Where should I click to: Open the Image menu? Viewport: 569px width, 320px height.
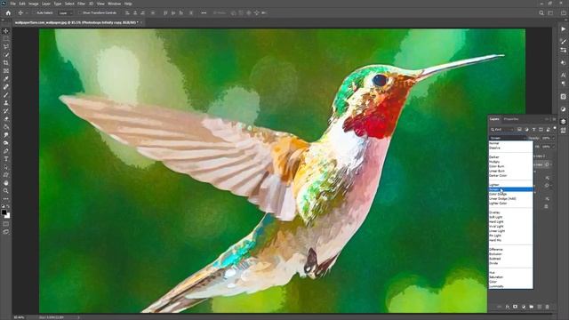34,4
